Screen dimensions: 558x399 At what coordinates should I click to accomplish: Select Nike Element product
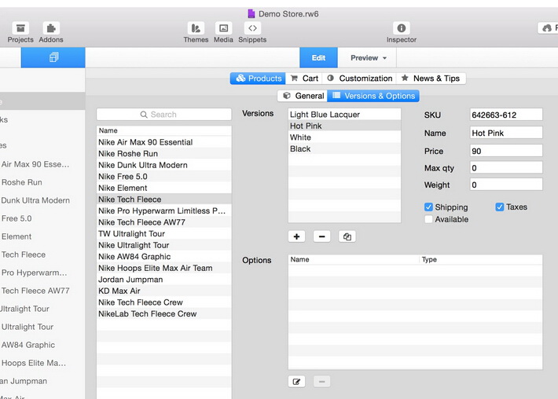click(163, 188)
